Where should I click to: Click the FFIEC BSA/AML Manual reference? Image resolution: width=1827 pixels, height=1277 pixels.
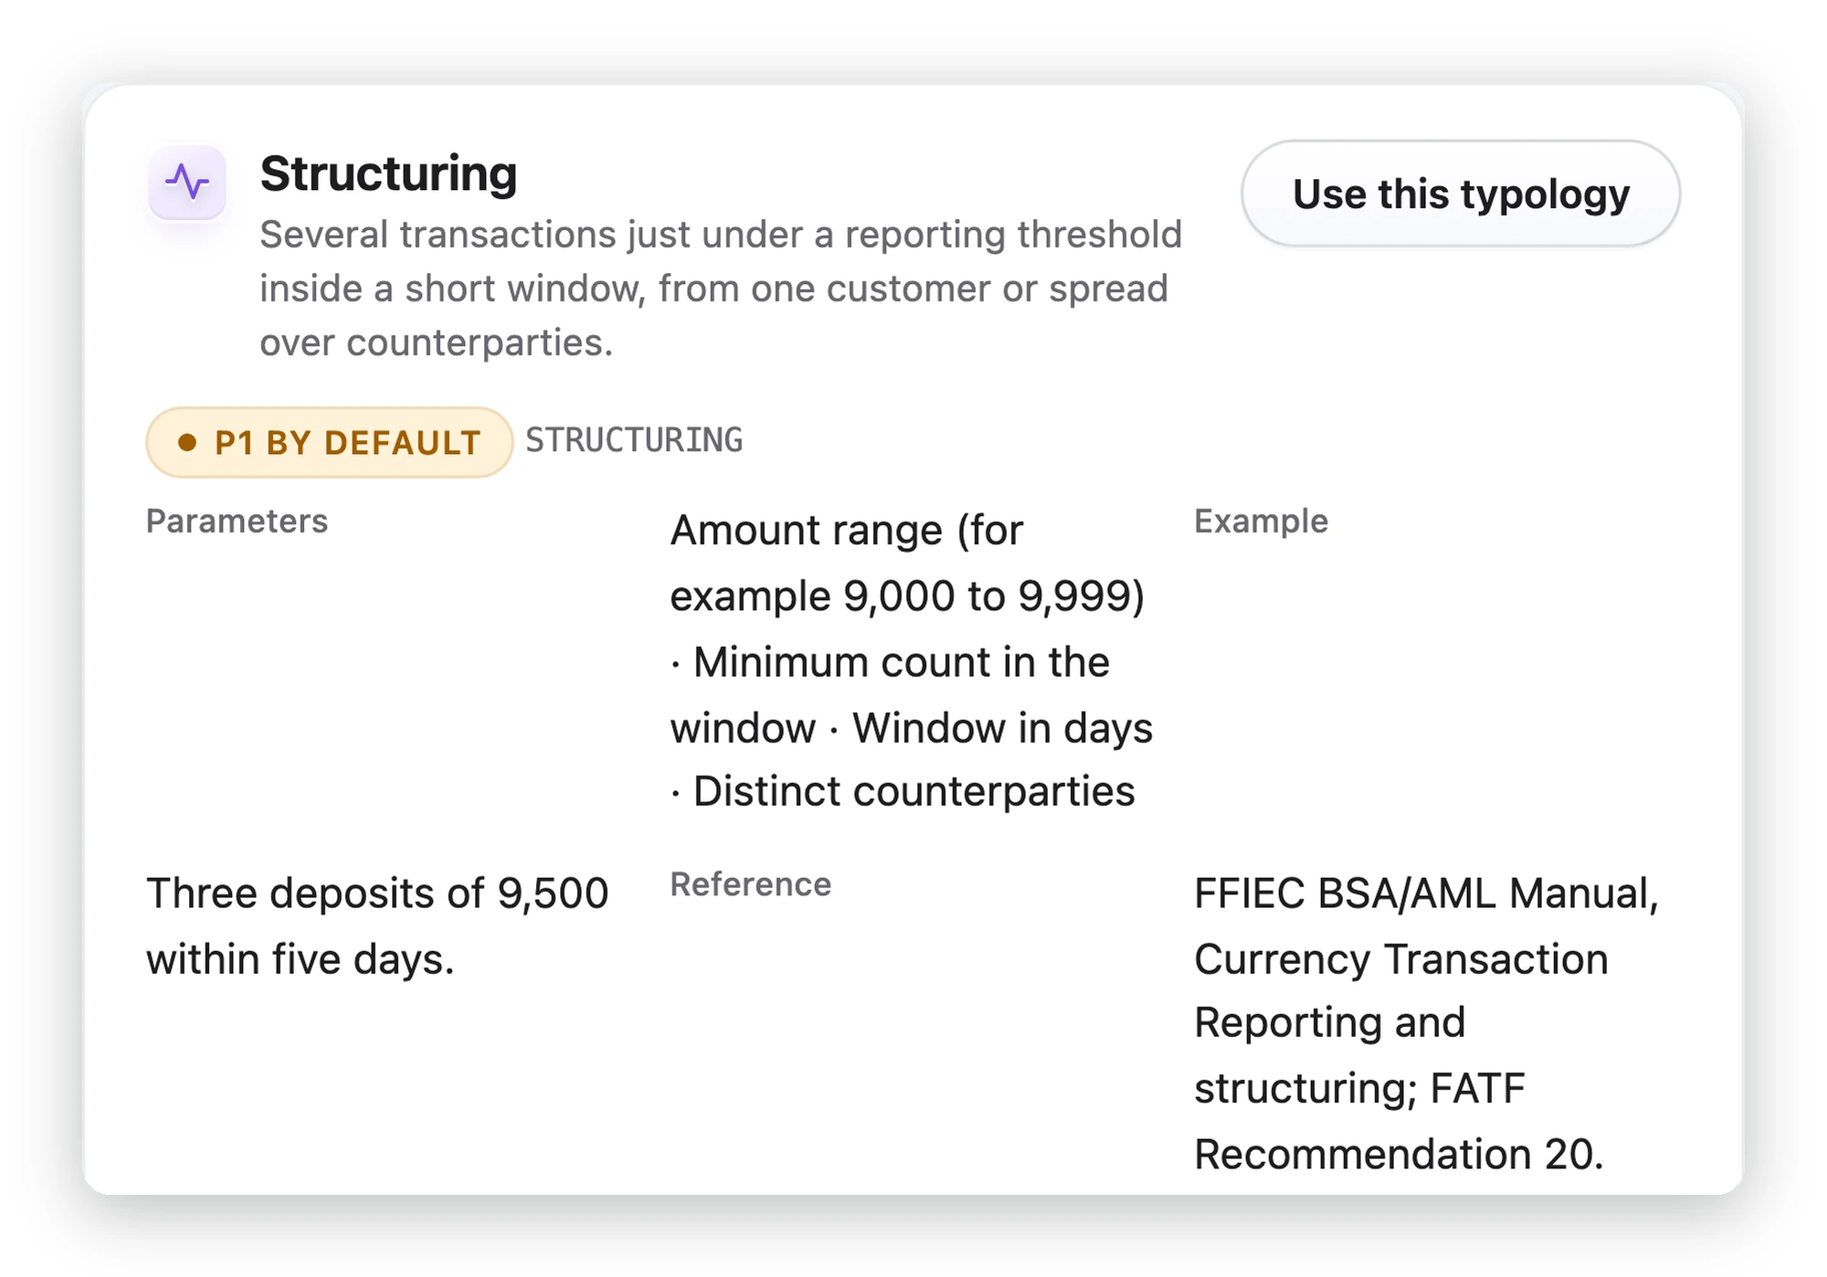point(1426,893)
